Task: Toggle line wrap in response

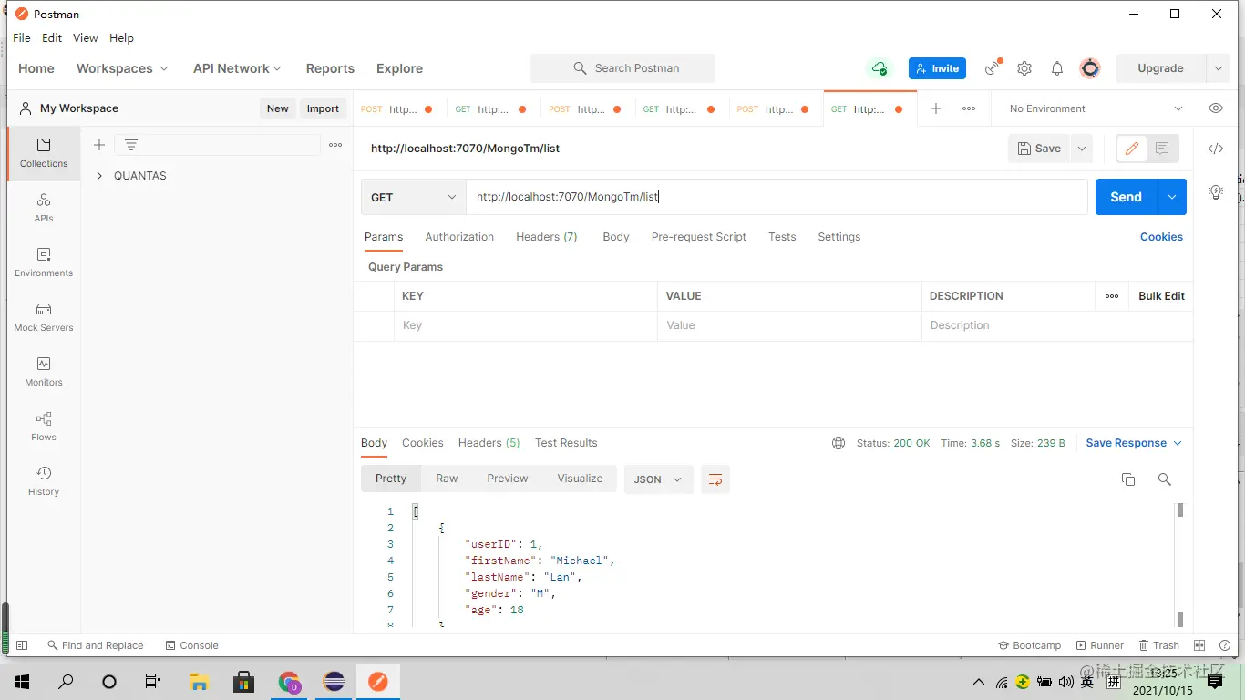Action: [x=715, y=479]
